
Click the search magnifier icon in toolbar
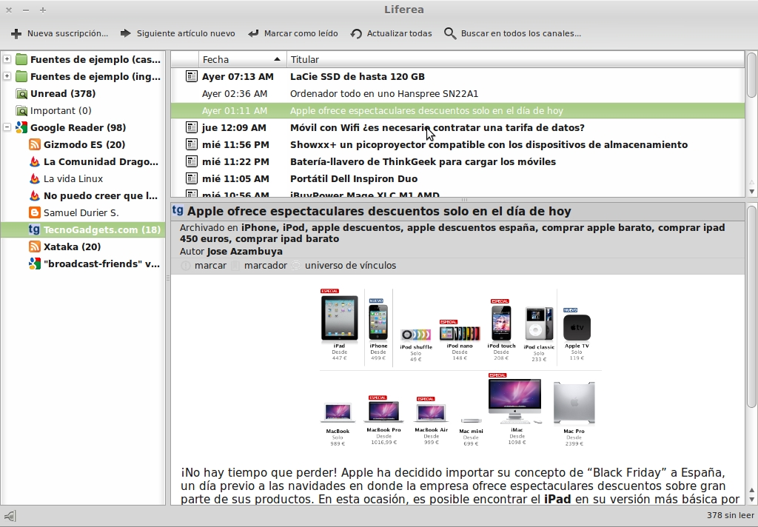(450, 33)
